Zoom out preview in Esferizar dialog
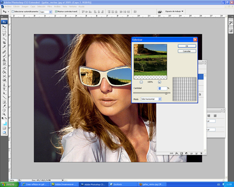The height and width of the screenshot is (187, 234). (141, 82)
